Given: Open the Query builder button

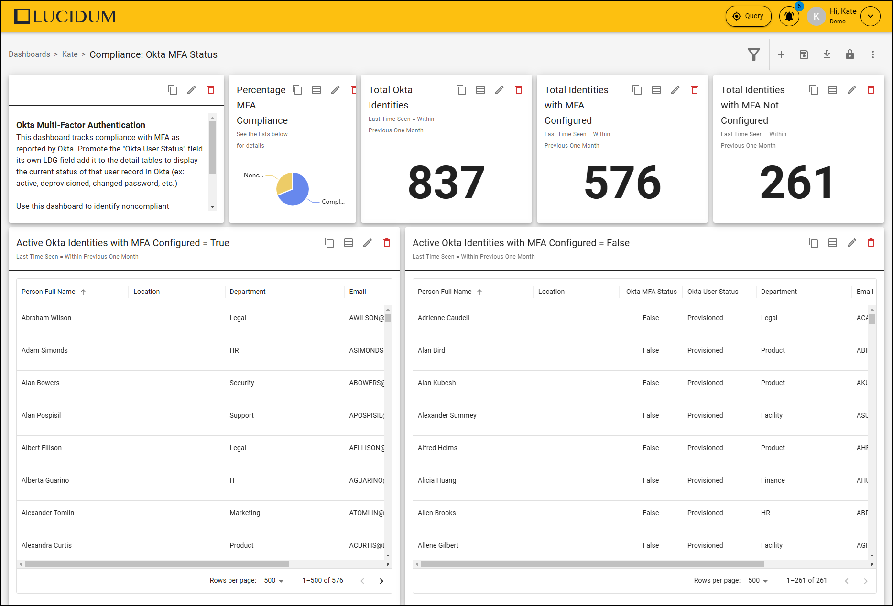Looking at the screenshot, I should tap(748, 16).
